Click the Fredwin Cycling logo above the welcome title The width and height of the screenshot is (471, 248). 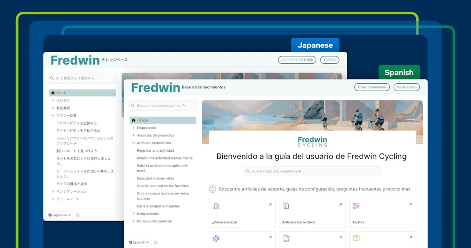(x=312, y=141)
